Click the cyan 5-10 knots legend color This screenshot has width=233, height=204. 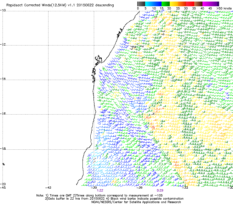[149, 4]
